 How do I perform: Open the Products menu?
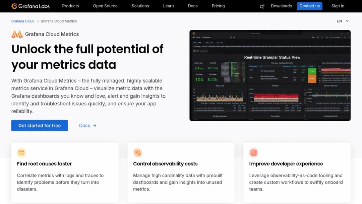pos(70,6)
